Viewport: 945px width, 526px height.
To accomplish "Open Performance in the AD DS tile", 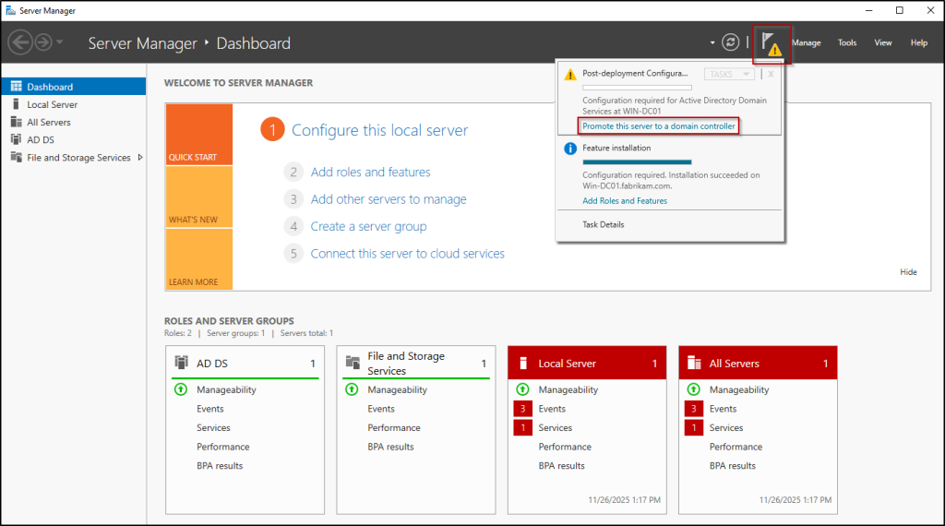I will [223, 447].
